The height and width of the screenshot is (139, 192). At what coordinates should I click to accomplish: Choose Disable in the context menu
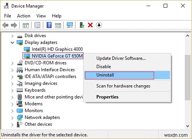(127, 67)
